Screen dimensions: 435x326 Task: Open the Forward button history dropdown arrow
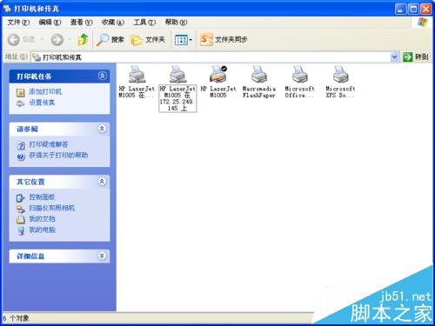[70, 40]
